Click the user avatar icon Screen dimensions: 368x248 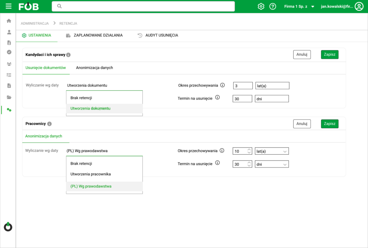(359, 6)
